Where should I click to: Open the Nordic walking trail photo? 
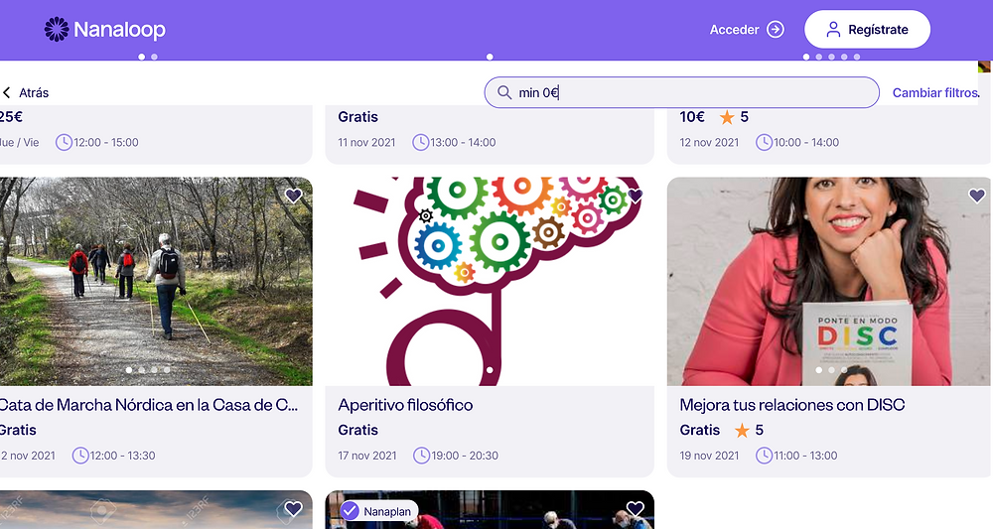156,281
